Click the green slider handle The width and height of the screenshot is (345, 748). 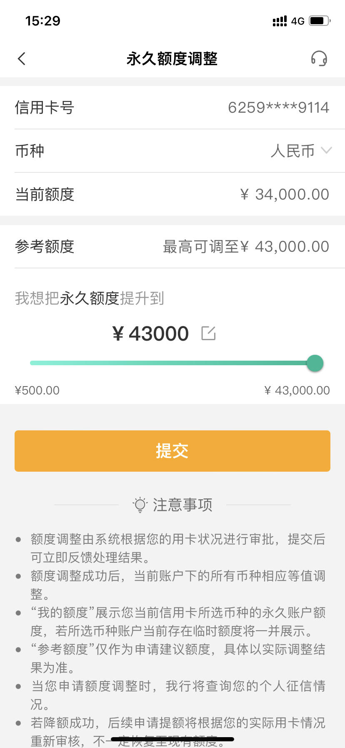click(315, 363)
